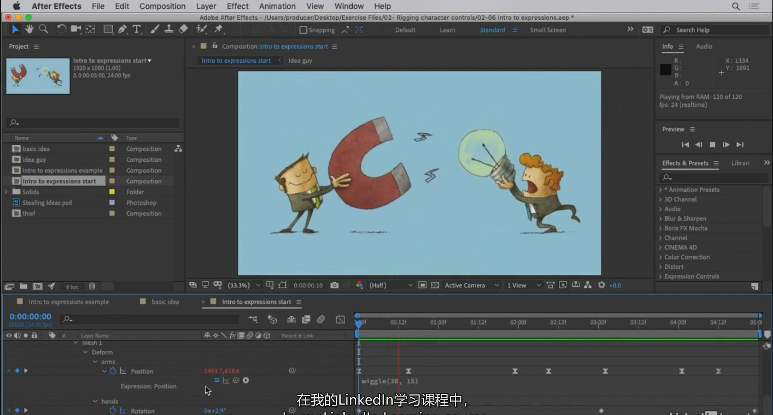Collapse the Deform property group
This screenshot has height=415, width=773.
[85, 352]
